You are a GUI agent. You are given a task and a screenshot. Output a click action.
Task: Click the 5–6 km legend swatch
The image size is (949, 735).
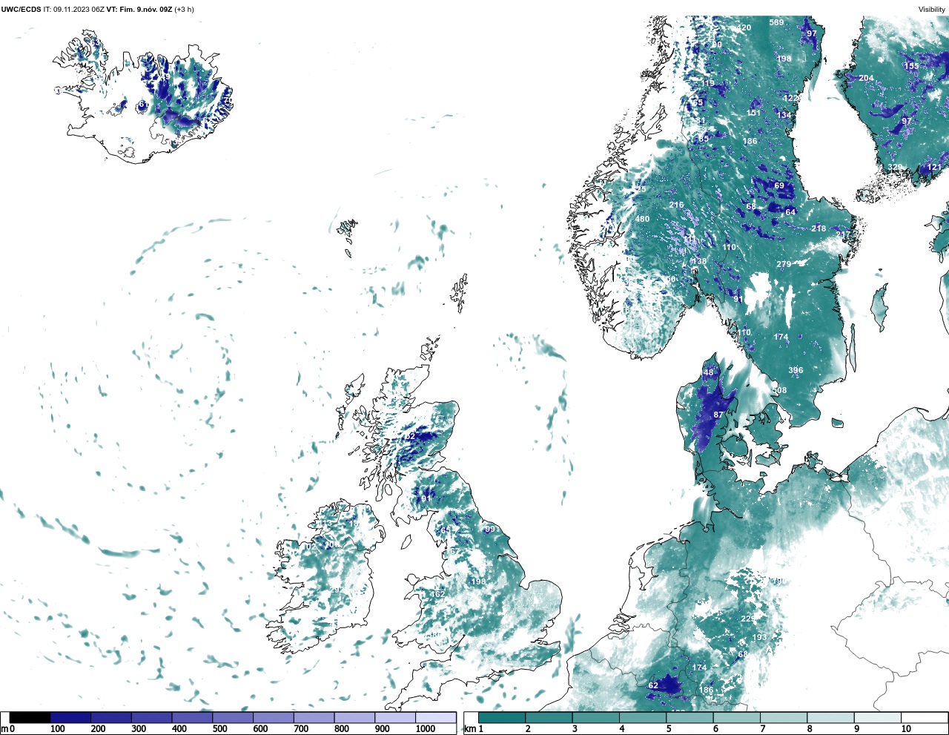point(690,718)
